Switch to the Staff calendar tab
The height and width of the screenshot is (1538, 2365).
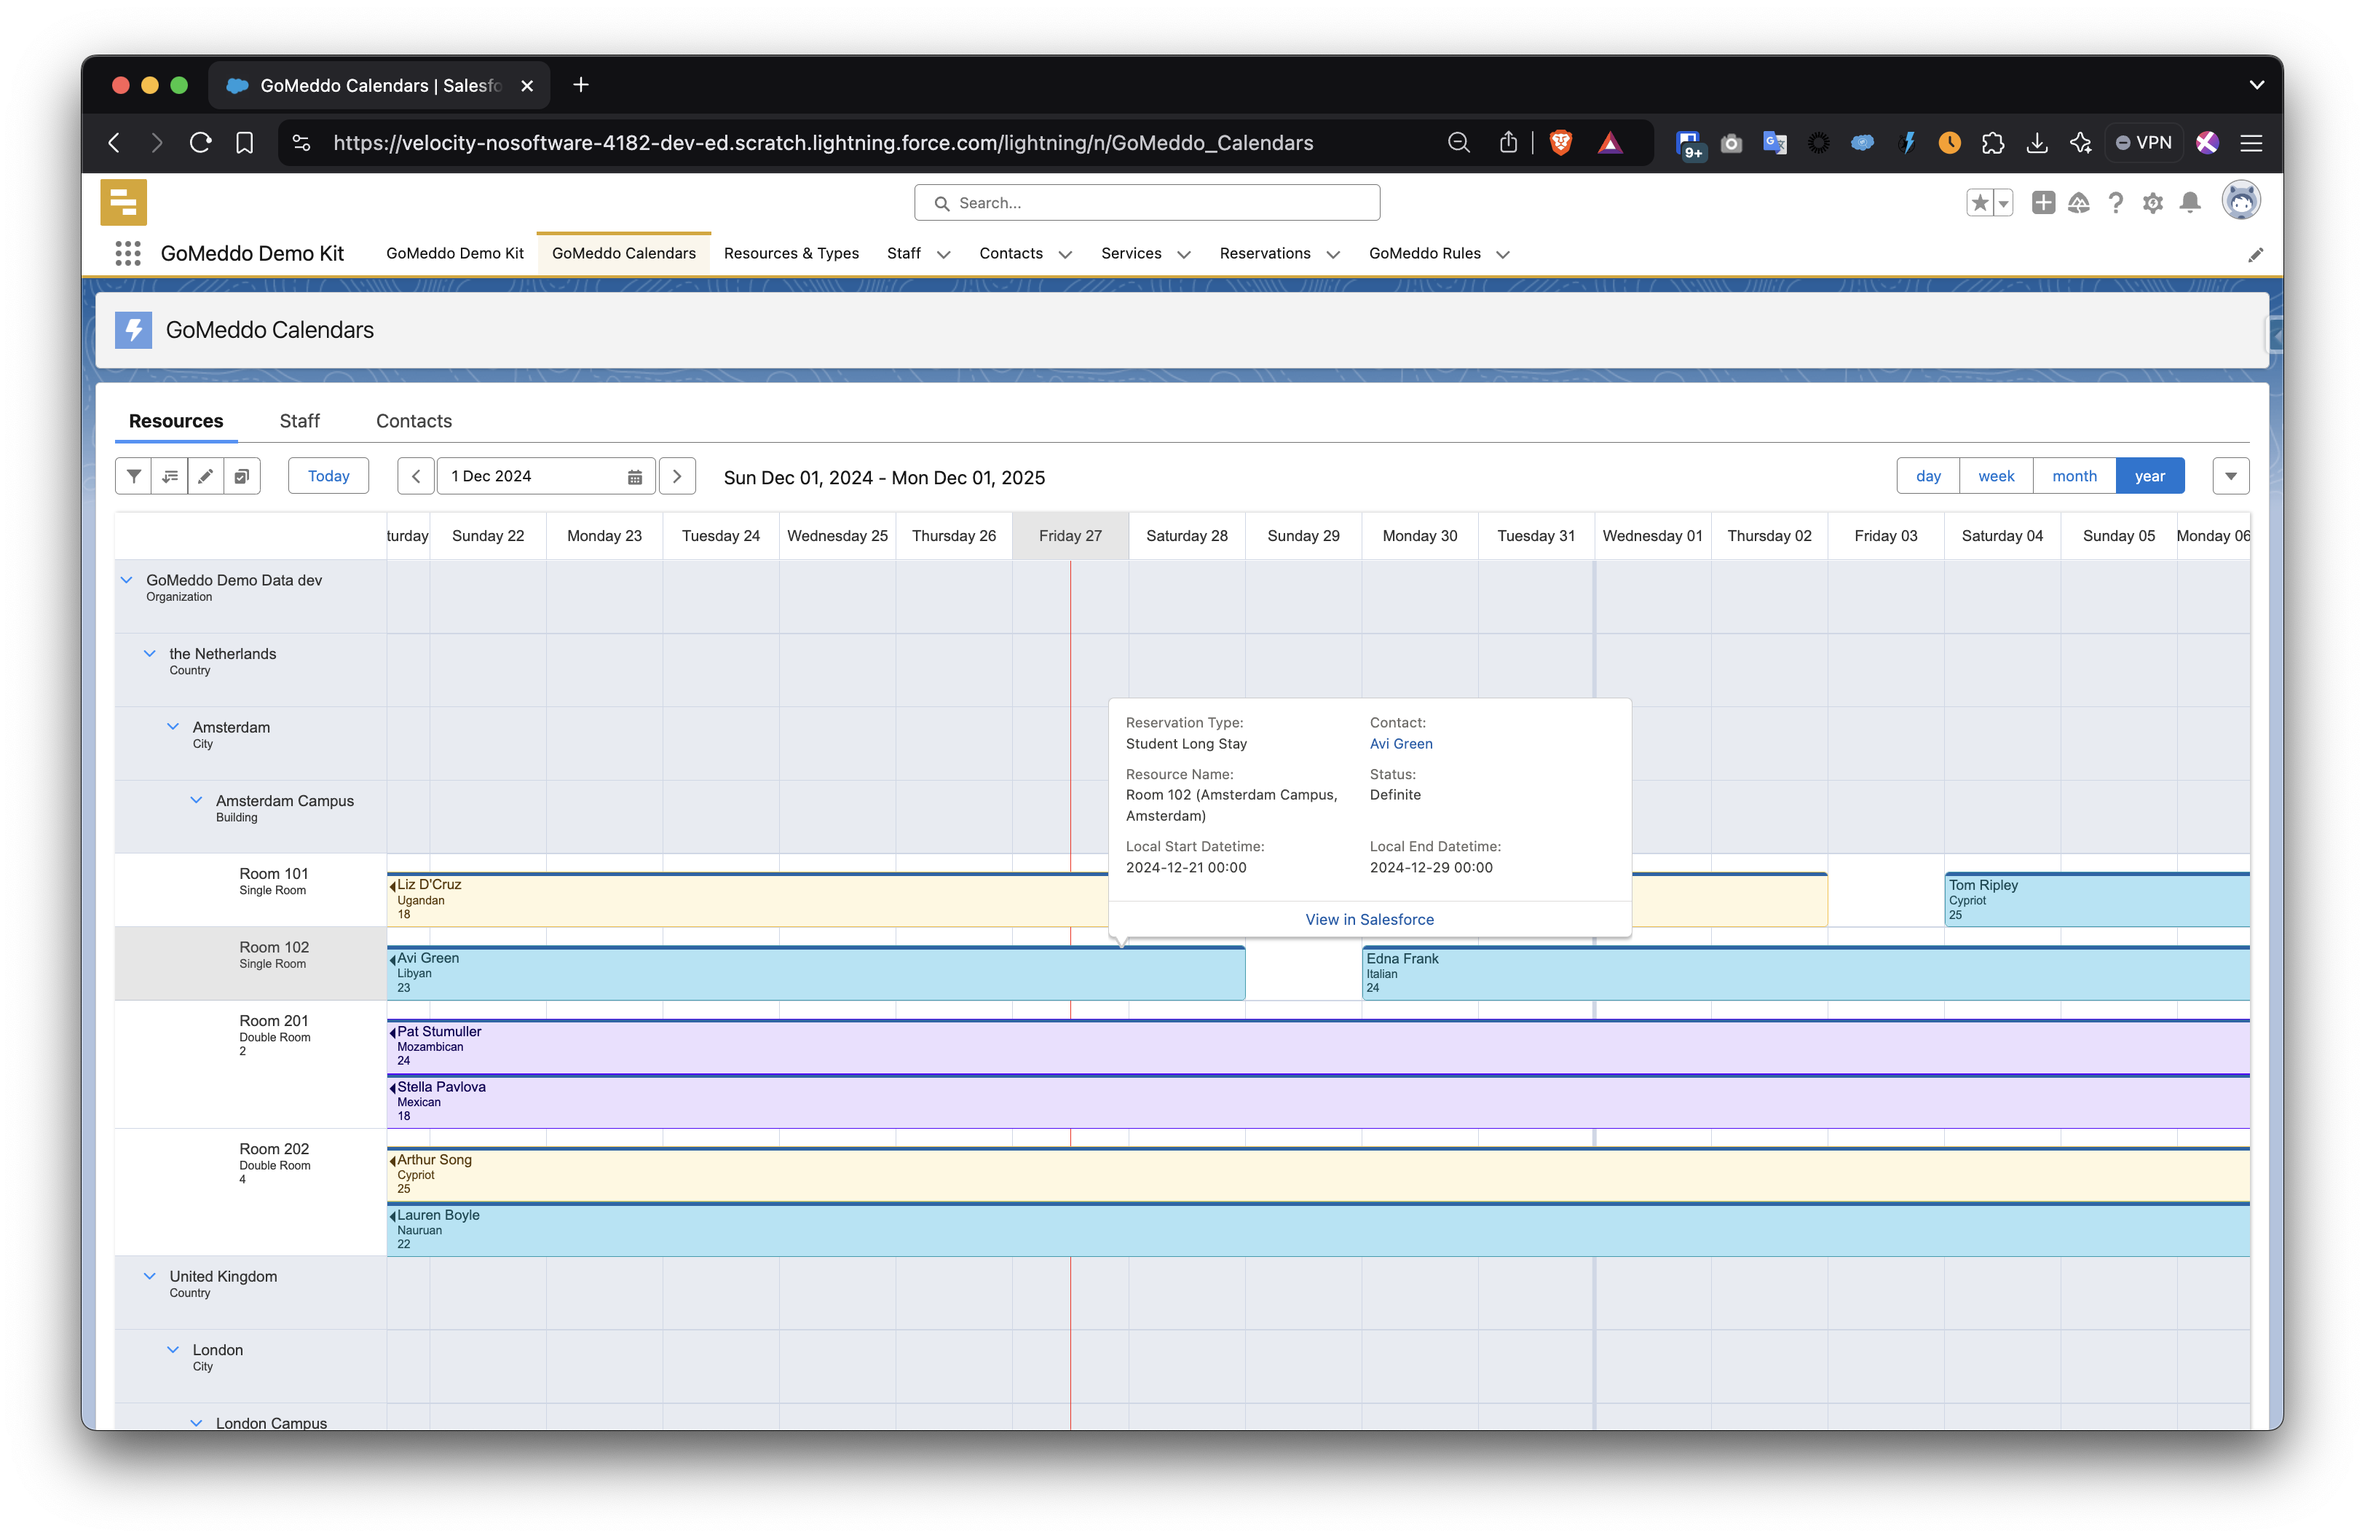pyautogui.click(x=299, y=421)
